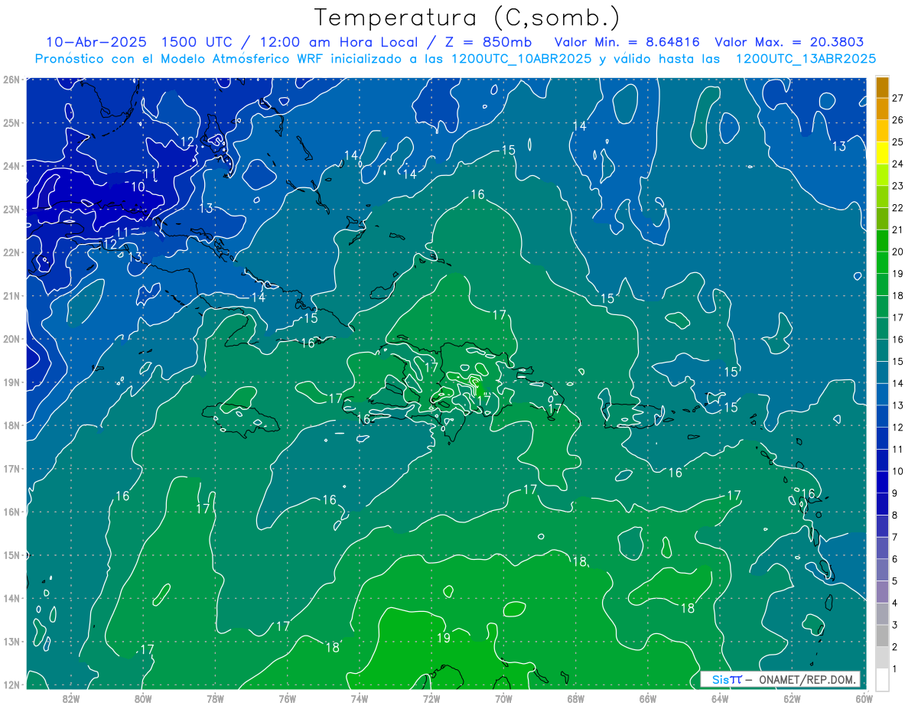Click the '13N' latitude axis label

pos(11,642)
